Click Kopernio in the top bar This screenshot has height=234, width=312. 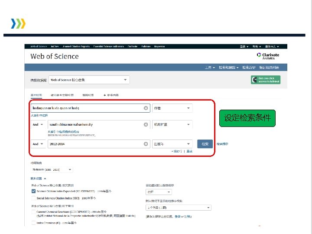159,46
